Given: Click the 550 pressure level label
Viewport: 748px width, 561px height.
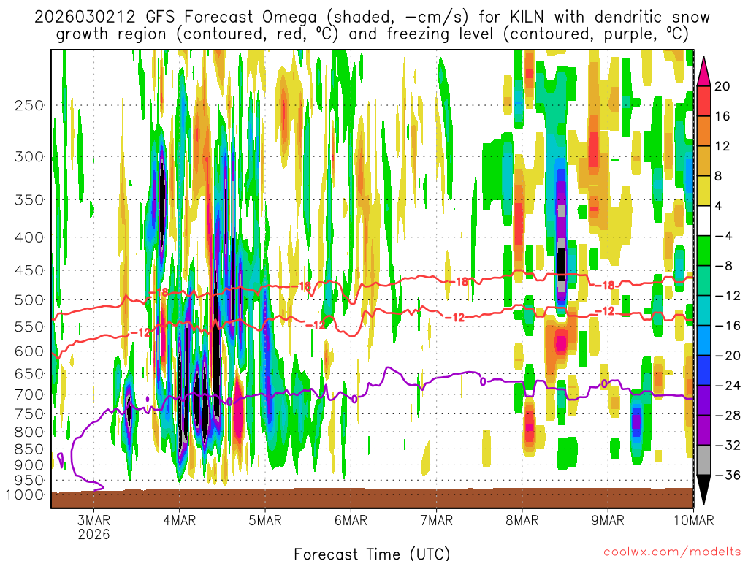Looking at the screenshot, I should (29, 327).
